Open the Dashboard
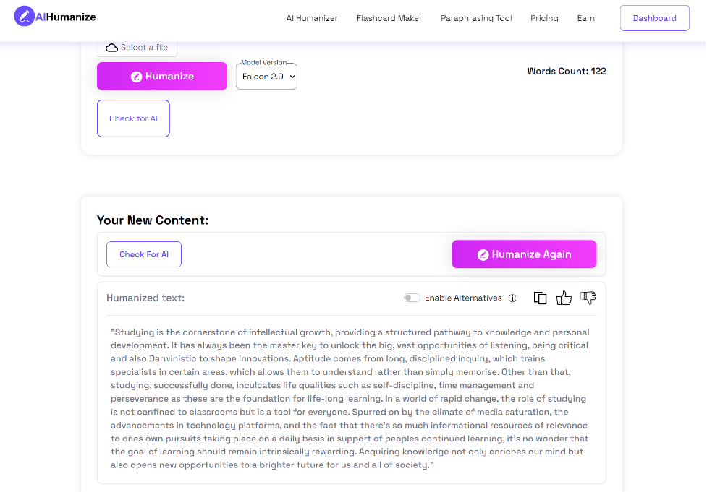 coord(654,17)
